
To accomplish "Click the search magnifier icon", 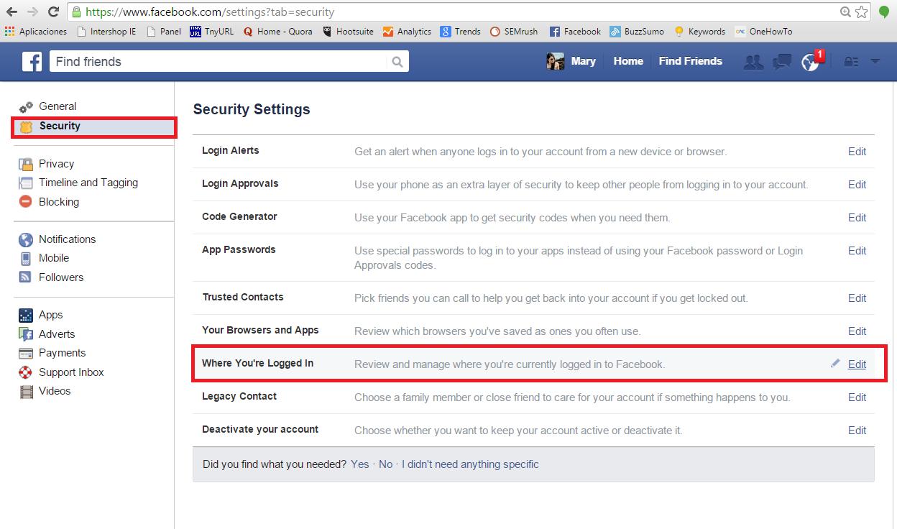I will pyautogui.click(x=397, y=62).
